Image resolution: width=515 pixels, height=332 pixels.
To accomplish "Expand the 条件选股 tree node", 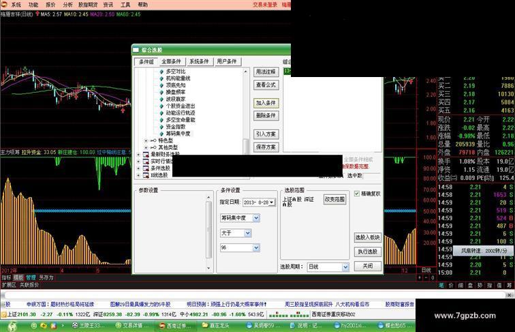I will 138,168.
